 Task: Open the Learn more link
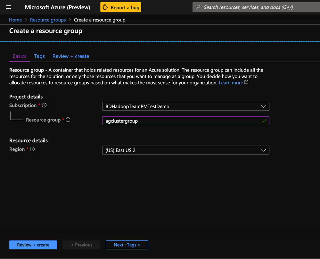pos(231,83)
